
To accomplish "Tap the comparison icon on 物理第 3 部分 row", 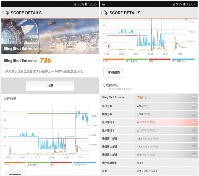I will 194,155.
